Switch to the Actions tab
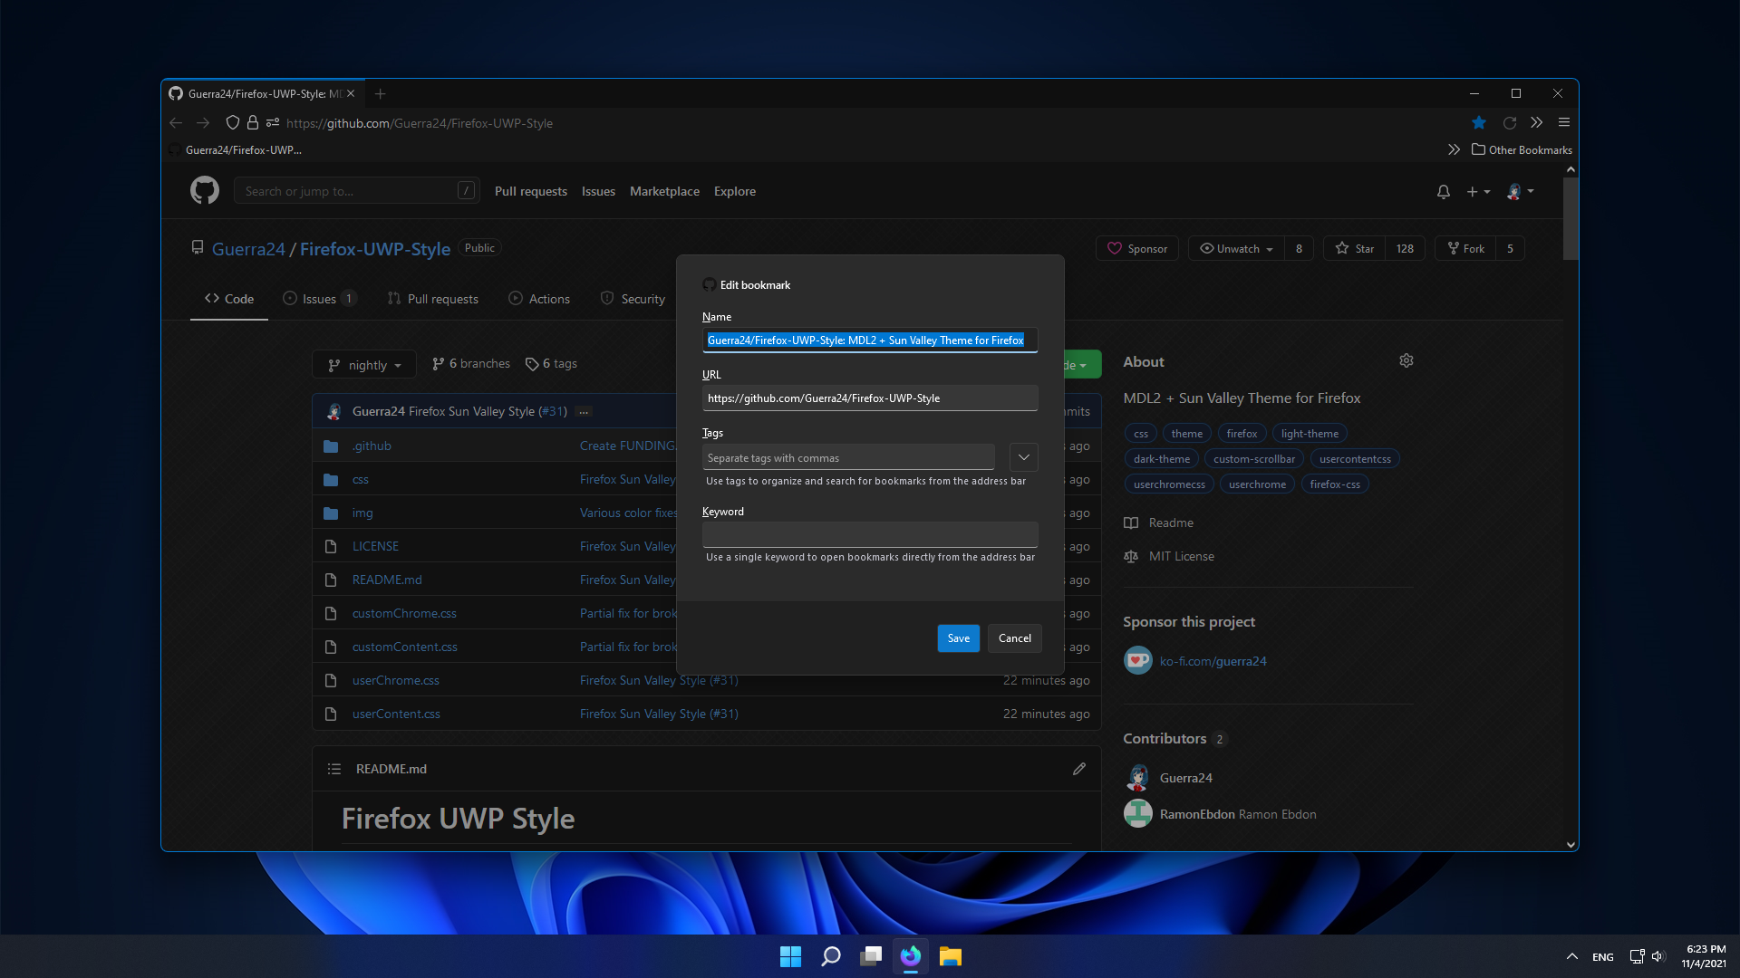1740x978 pixels. (x=539, y=299)
